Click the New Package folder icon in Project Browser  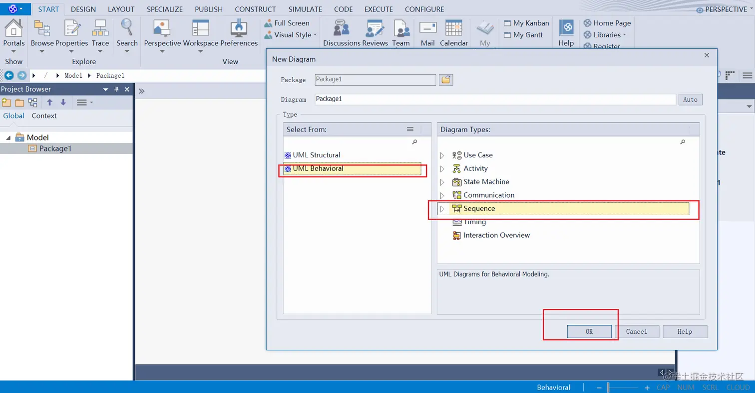tap(19, 103)
